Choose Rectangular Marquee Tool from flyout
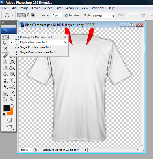 [39, 37]
